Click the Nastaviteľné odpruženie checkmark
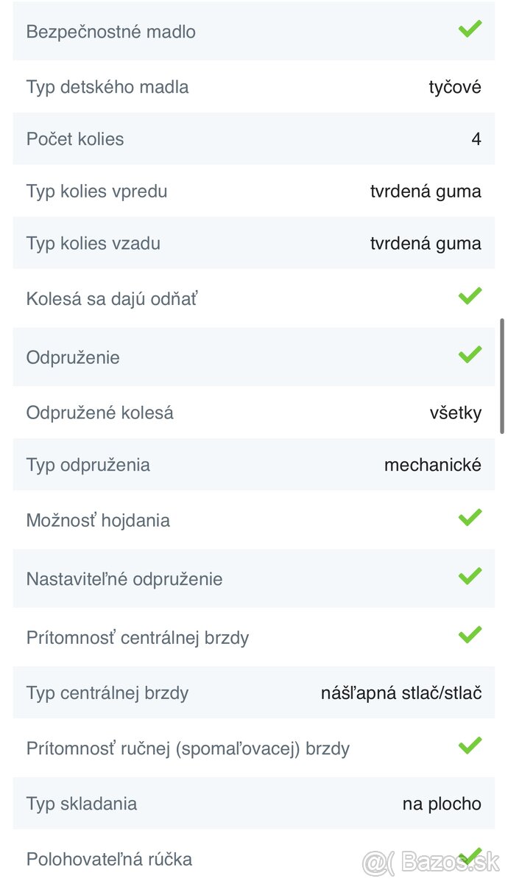 pyautogui.click(x=470, y=577)
